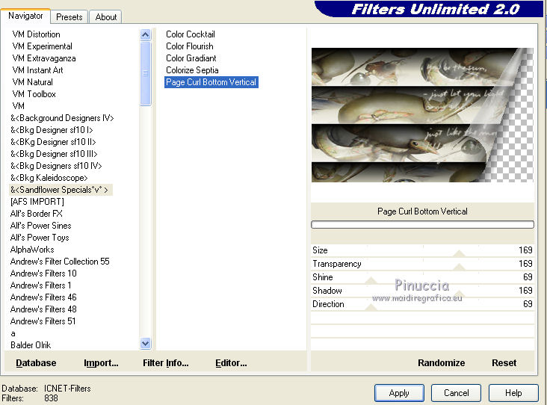Select &<Bkg Designer sf10 III> category
547x405 pixels.
[54, 154]
